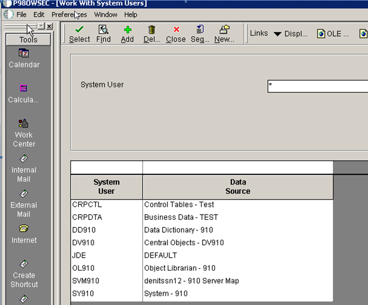
Task: Open the Internal Mail icon
Action: point(24,159)
